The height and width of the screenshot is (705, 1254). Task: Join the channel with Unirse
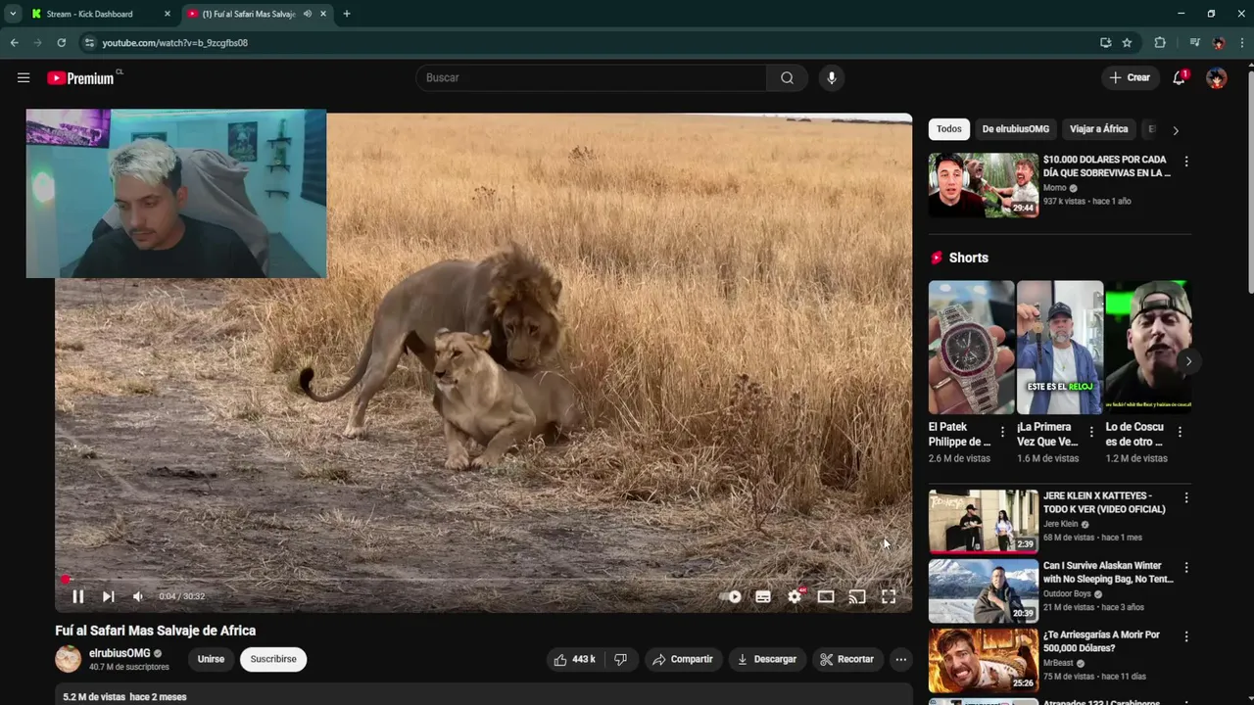click(211, 659)
